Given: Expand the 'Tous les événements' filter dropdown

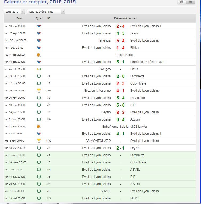Looking at the screenshot, I should coord(46,11).
